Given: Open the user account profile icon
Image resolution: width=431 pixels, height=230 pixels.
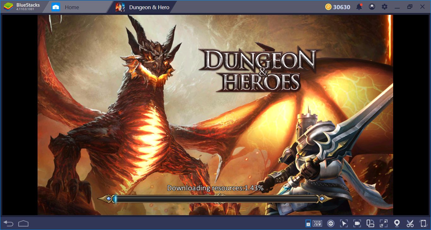Looking at the screenshot, I should 372,7.
